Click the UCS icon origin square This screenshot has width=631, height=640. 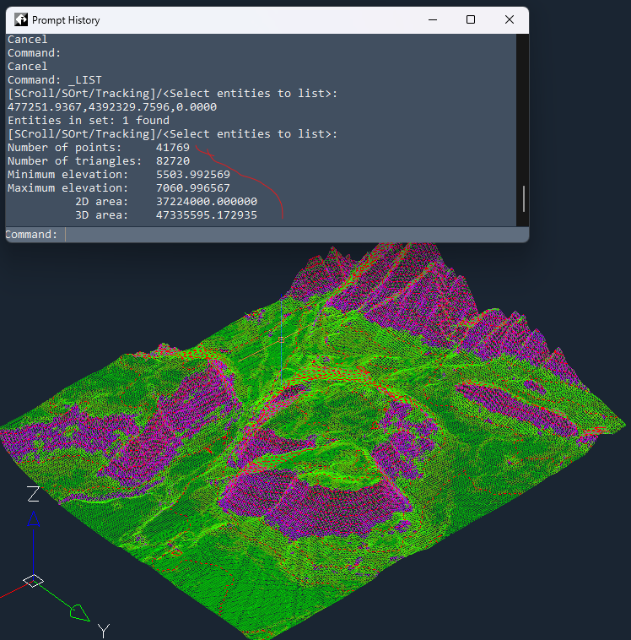(33, 580)
